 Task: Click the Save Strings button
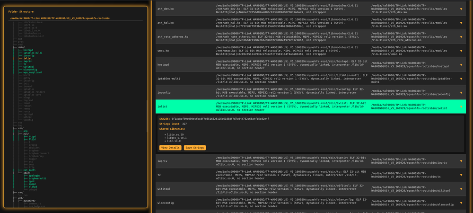coord(195,148)
